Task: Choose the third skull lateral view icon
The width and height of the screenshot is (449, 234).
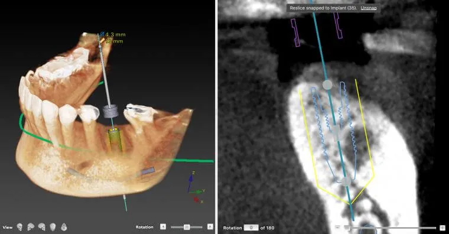Action: (42, 227)
